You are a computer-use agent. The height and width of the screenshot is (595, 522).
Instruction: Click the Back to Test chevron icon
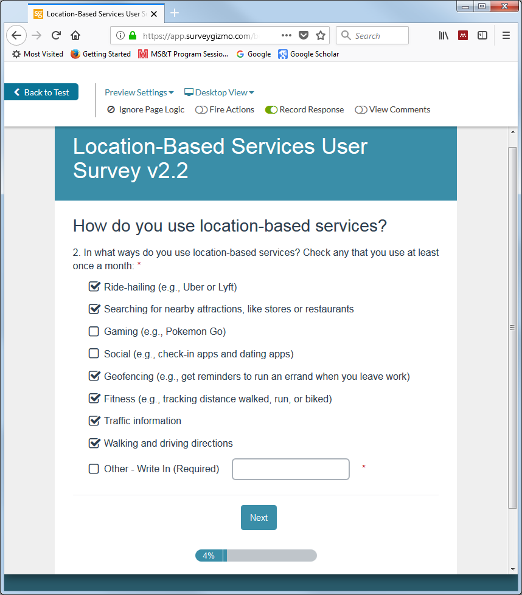[x=16, y=92]
